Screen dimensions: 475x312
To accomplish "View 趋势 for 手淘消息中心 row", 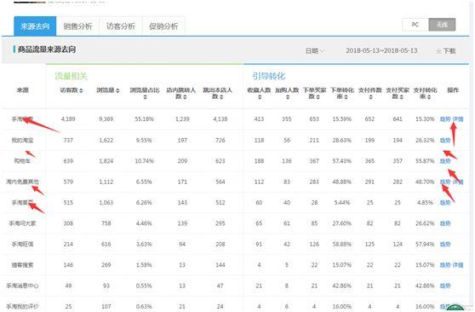I will coord(445,286).
